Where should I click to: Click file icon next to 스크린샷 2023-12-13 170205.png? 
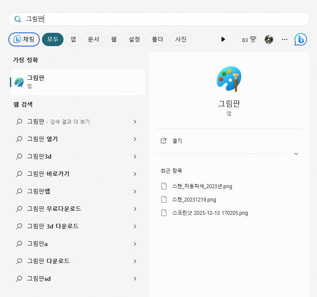pyautogui.click(x=164, y=213)
